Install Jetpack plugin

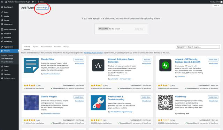[213, 59]
